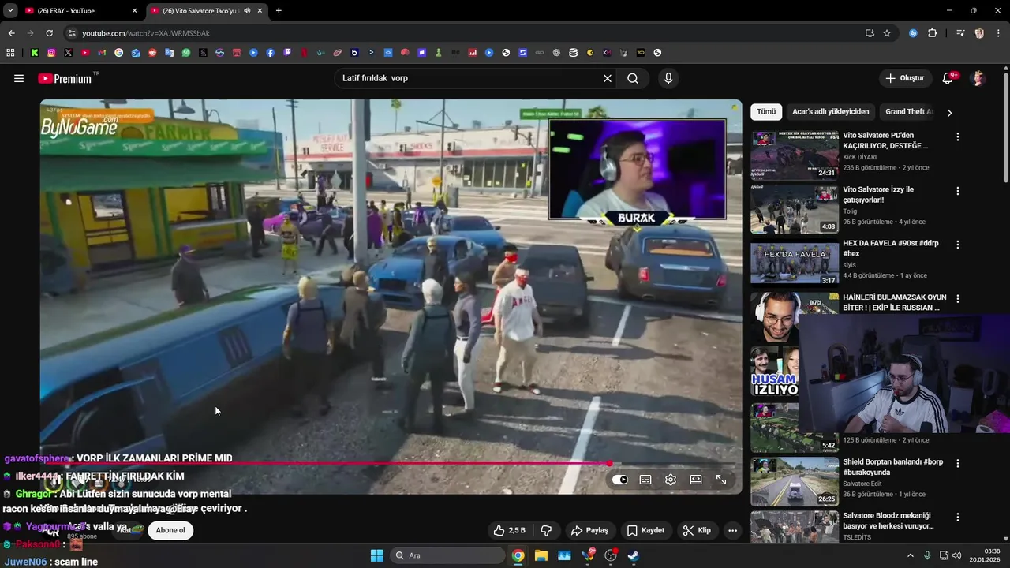Show hidden system tray icons chevron
The image size is (1010, 568).
click(x=910, y=555)
